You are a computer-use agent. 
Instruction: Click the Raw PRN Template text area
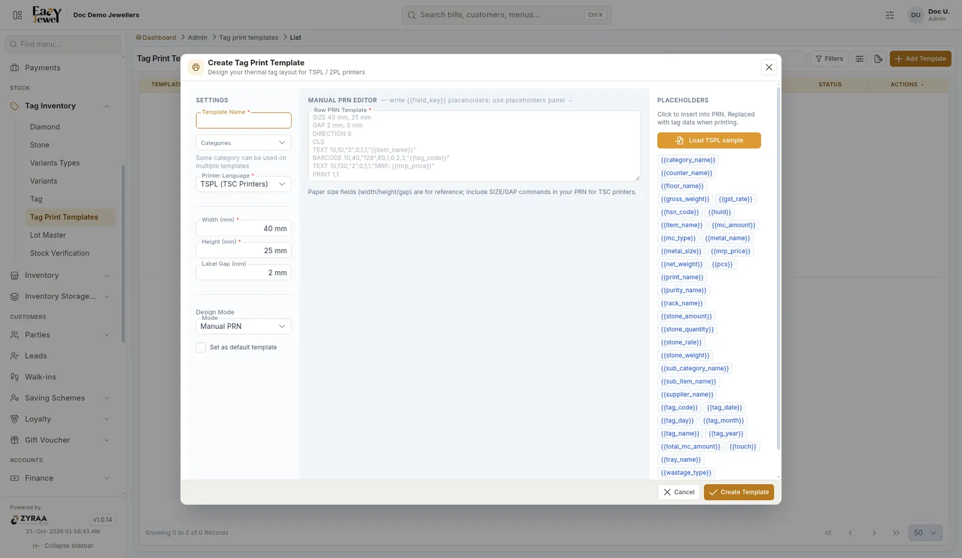click(474, 146)
